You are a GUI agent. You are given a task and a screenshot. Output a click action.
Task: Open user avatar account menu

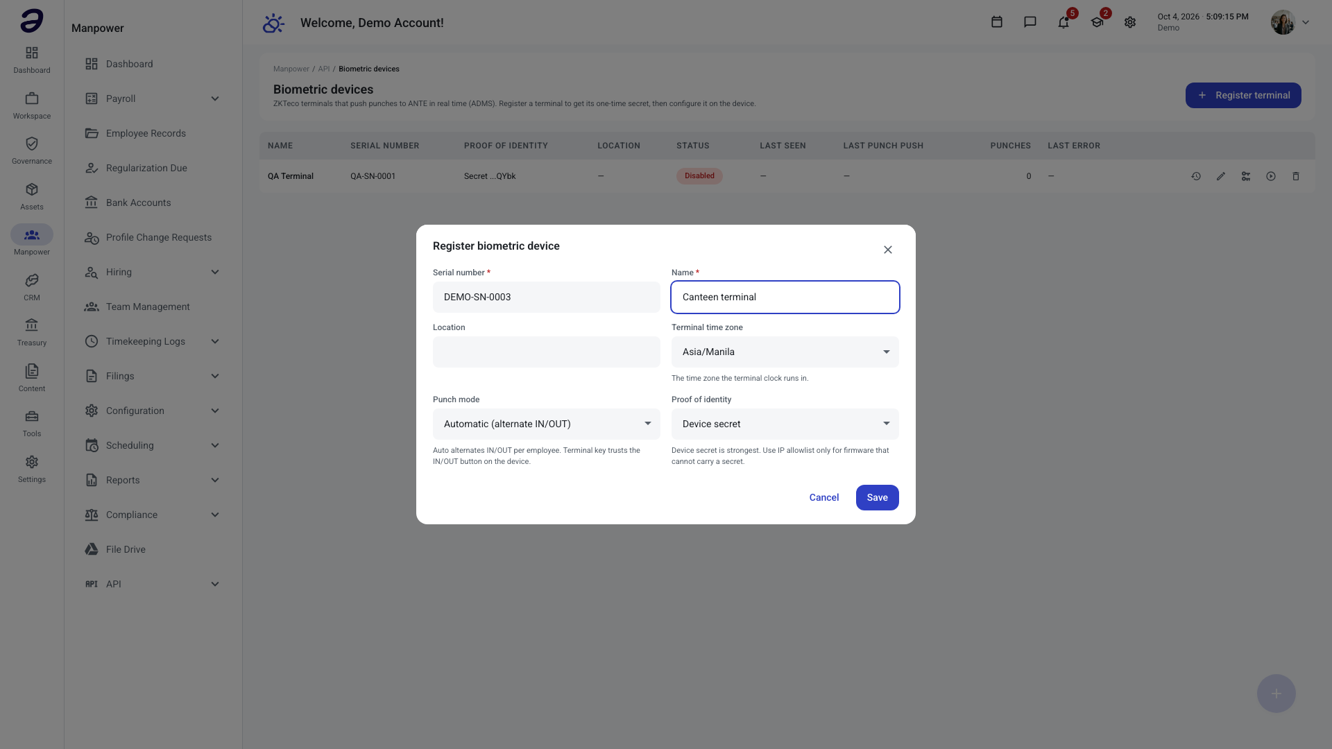point(1290,22)
